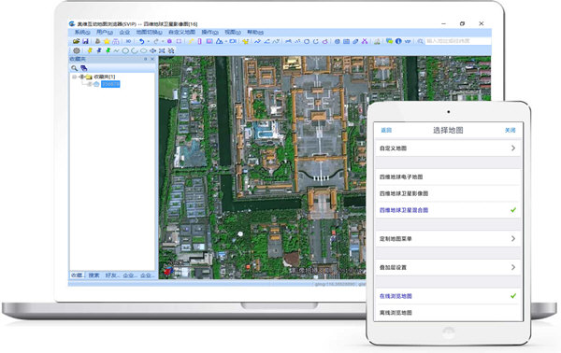Image resolution: width=561 pixels, height=353 pixels.
Task: Select the yellow pushpin marker tool
Action: pyautogui.click(x=90, y=50)
